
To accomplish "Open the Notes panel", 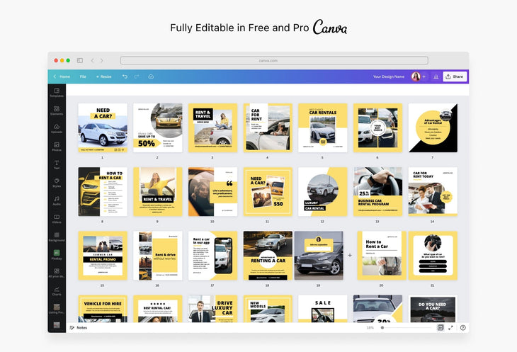I will coord(79,328).
